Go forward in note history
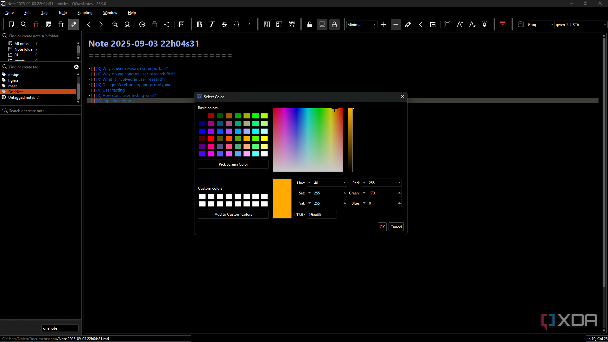Viewport: 608px width, 342px height. (x=101, y=24)
